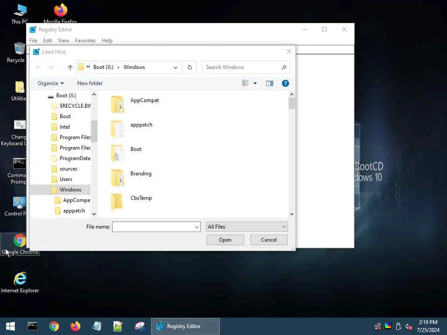Open Google Chrome from the taskbar

(x=54, y=326)
